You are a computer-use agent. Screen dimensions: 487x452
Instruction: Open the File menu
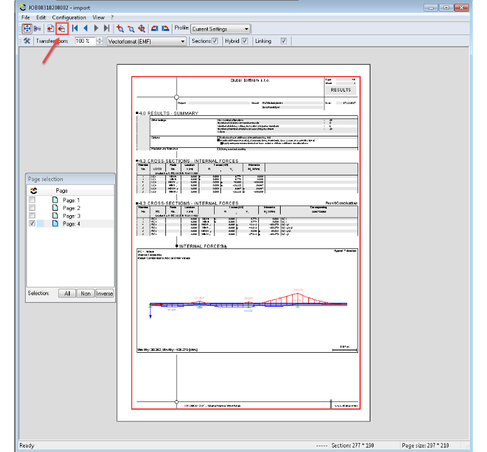[x=26, y=17]
